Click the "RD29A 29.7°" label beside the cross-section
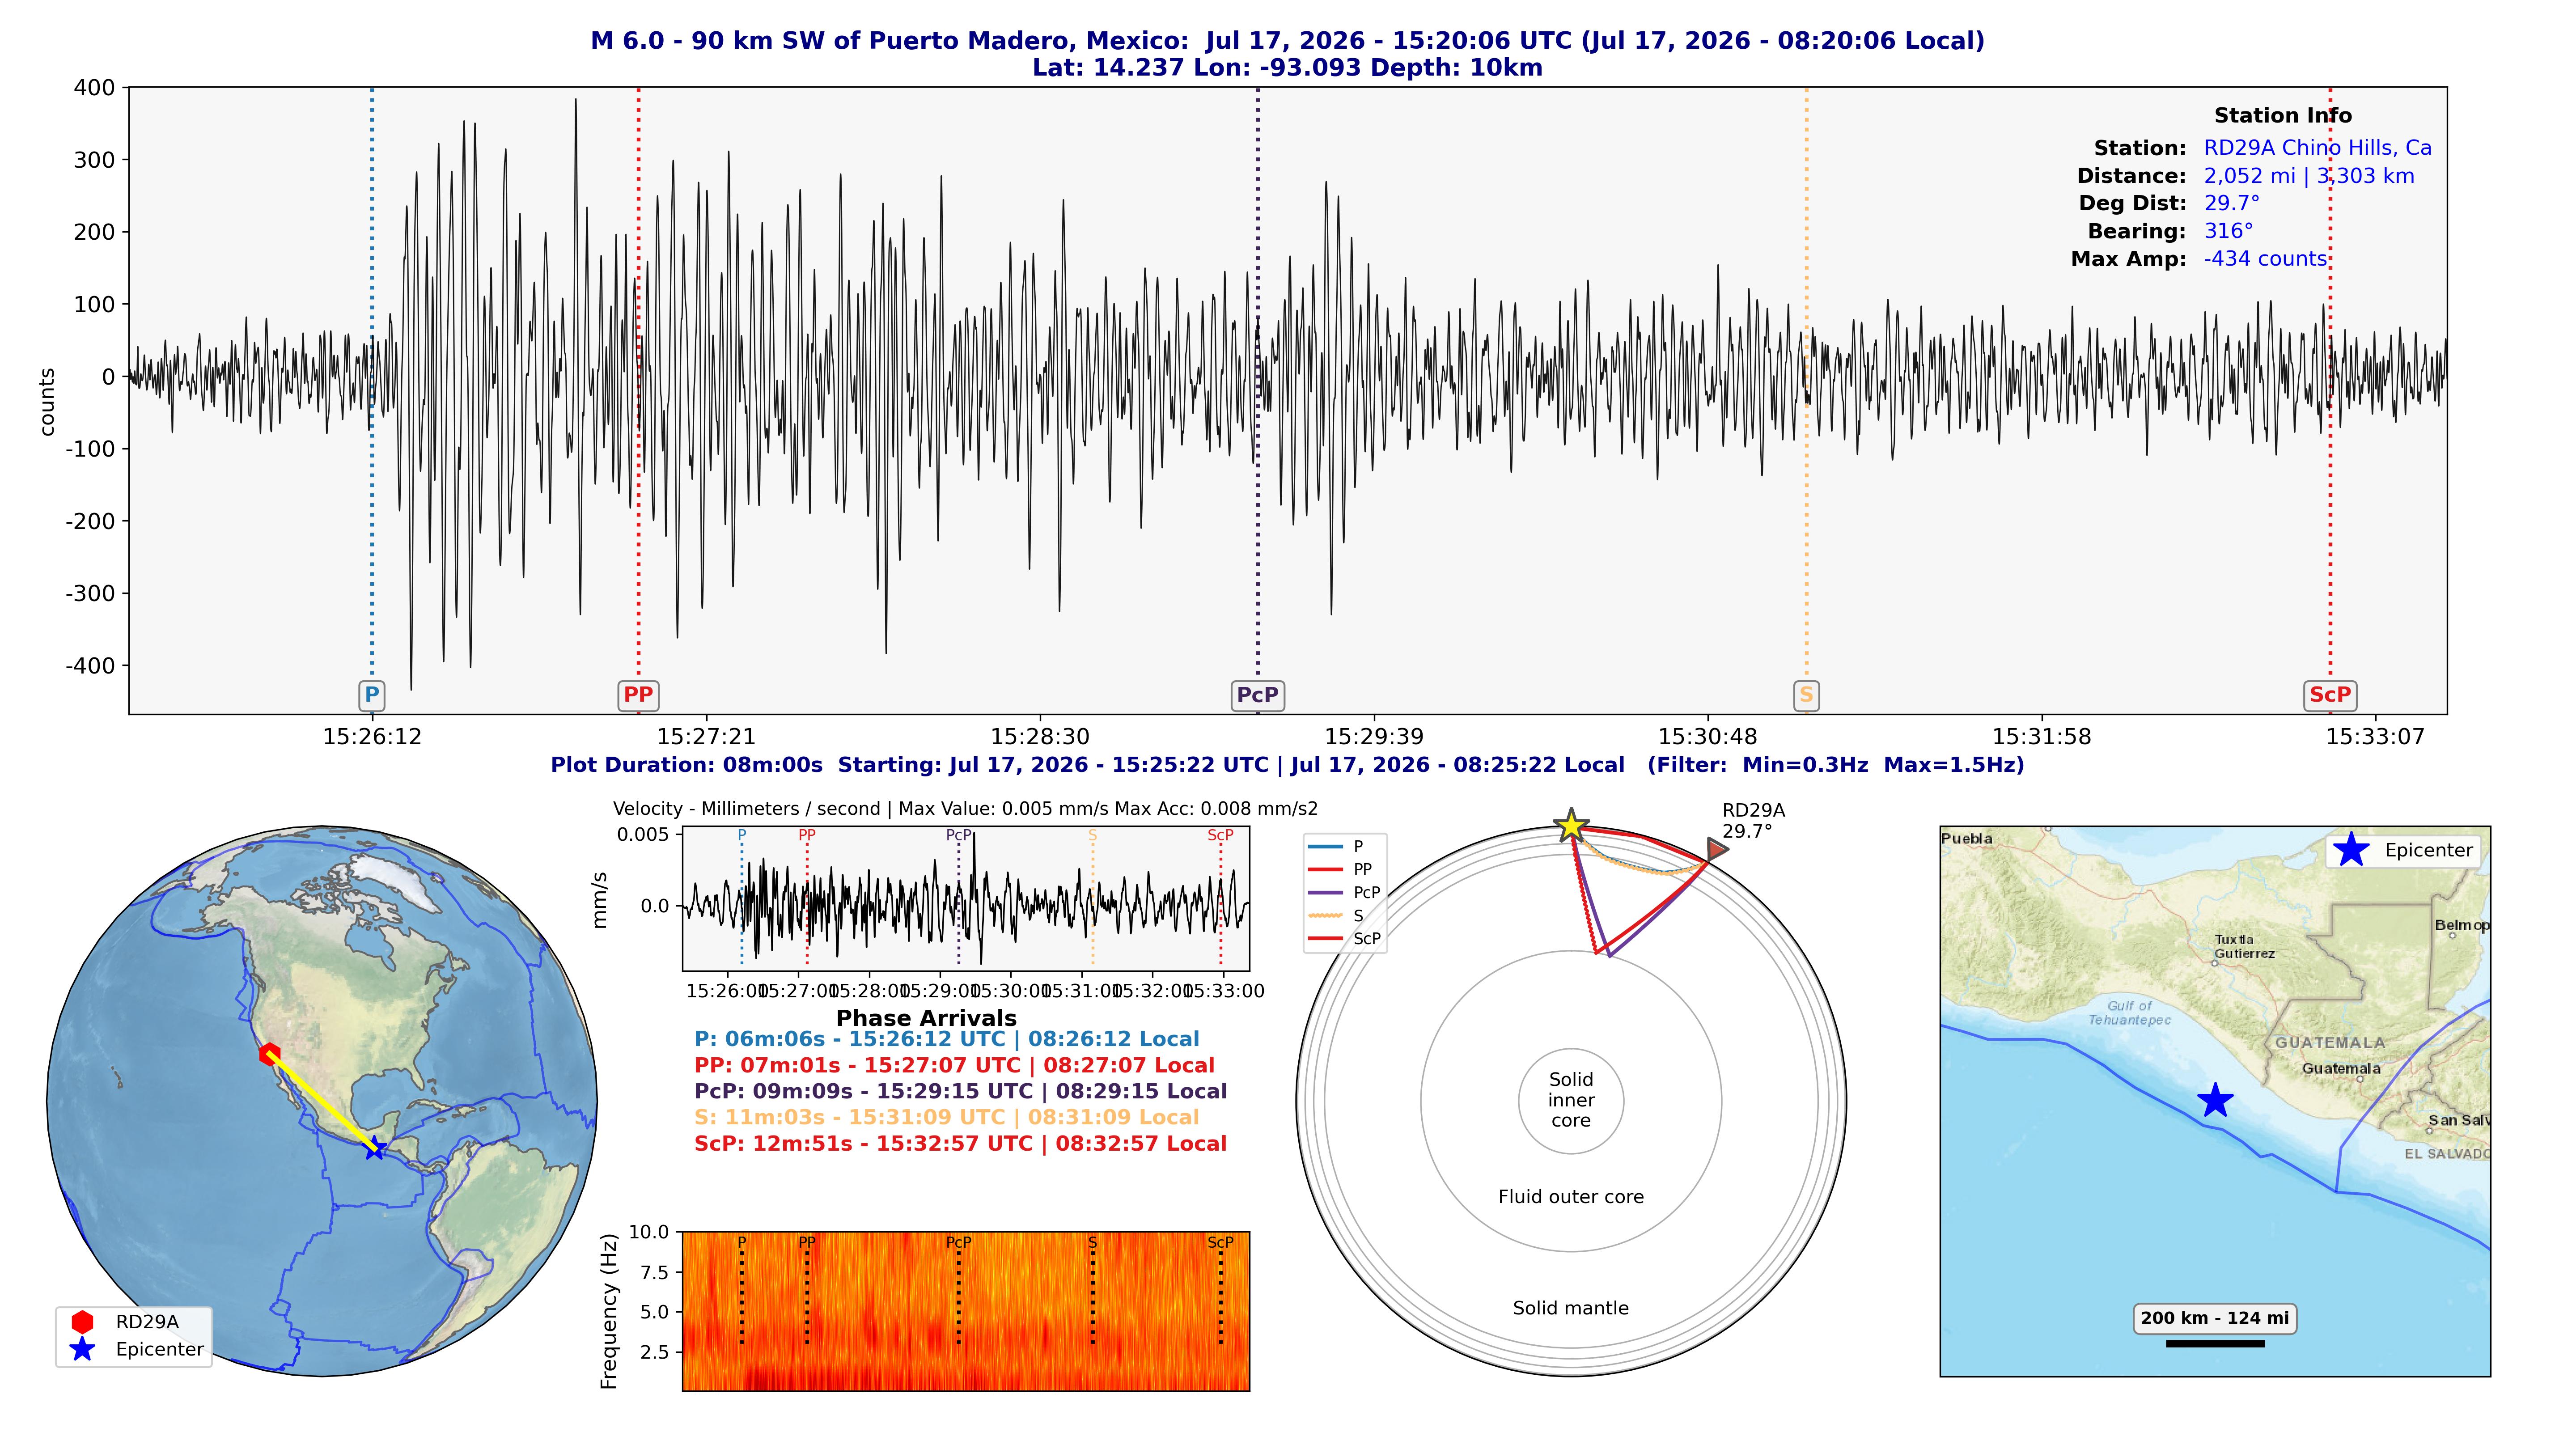Screen dimensions: 2576x1449 click(1752, 821)
